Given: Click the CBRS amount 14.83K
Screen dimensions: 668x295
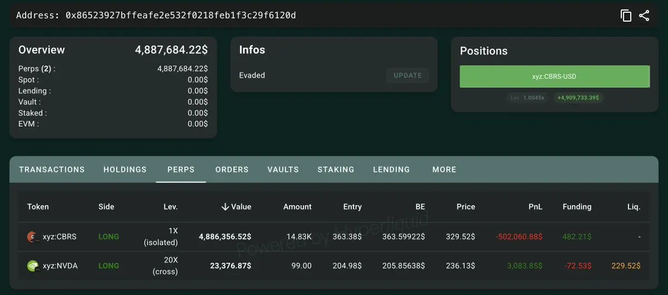Looking at the screenshot, I should click(298, 237).
